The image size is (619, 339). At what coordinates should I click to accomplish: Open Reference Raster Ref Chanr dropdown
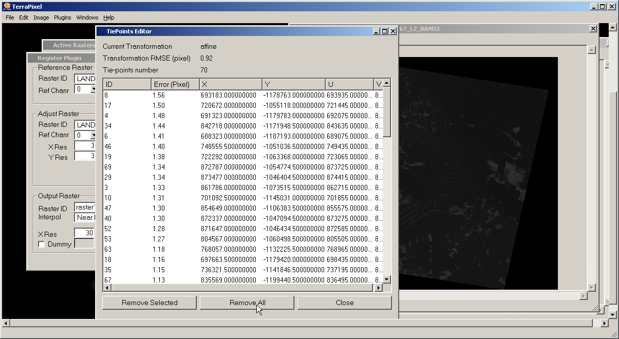coord(93,89)
